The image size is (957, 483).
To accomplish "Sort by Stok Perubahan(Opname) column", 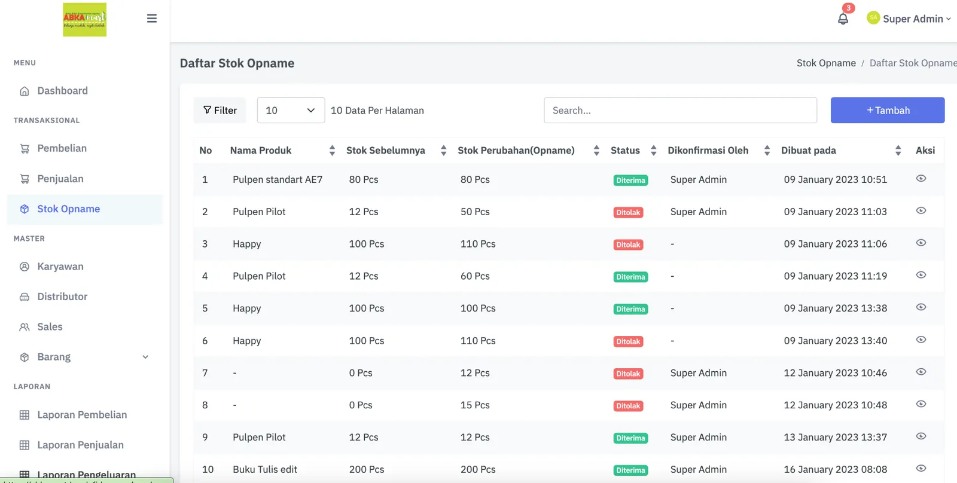I will click(x=596, y=151).
